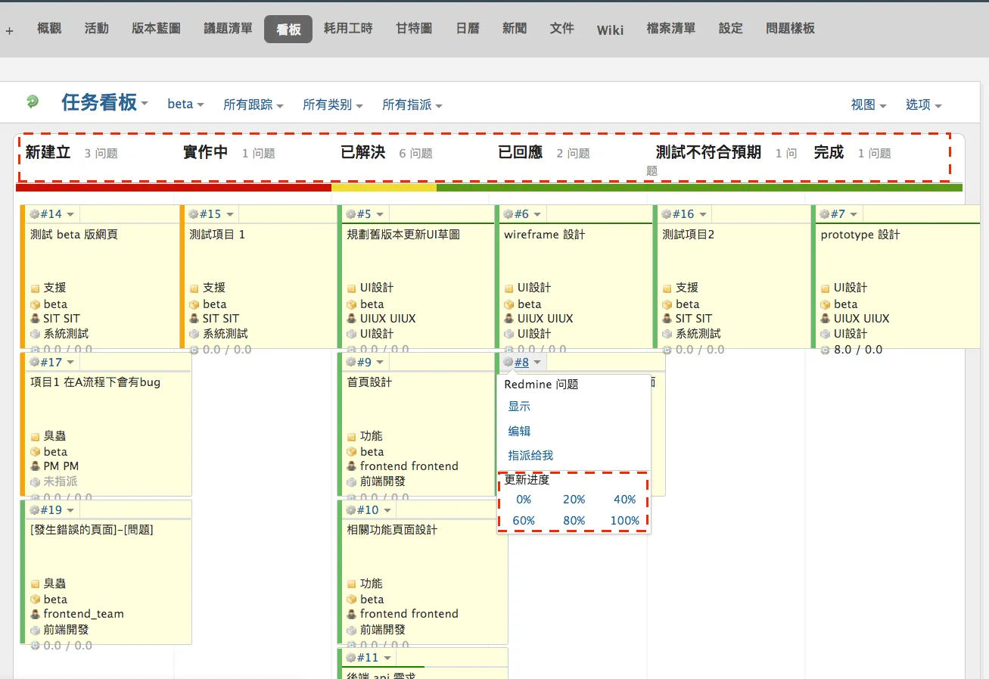The height and width of the screenshot is (679, 989).
Task: Open the beta version filter dropdown
Action: pos(185,104)
